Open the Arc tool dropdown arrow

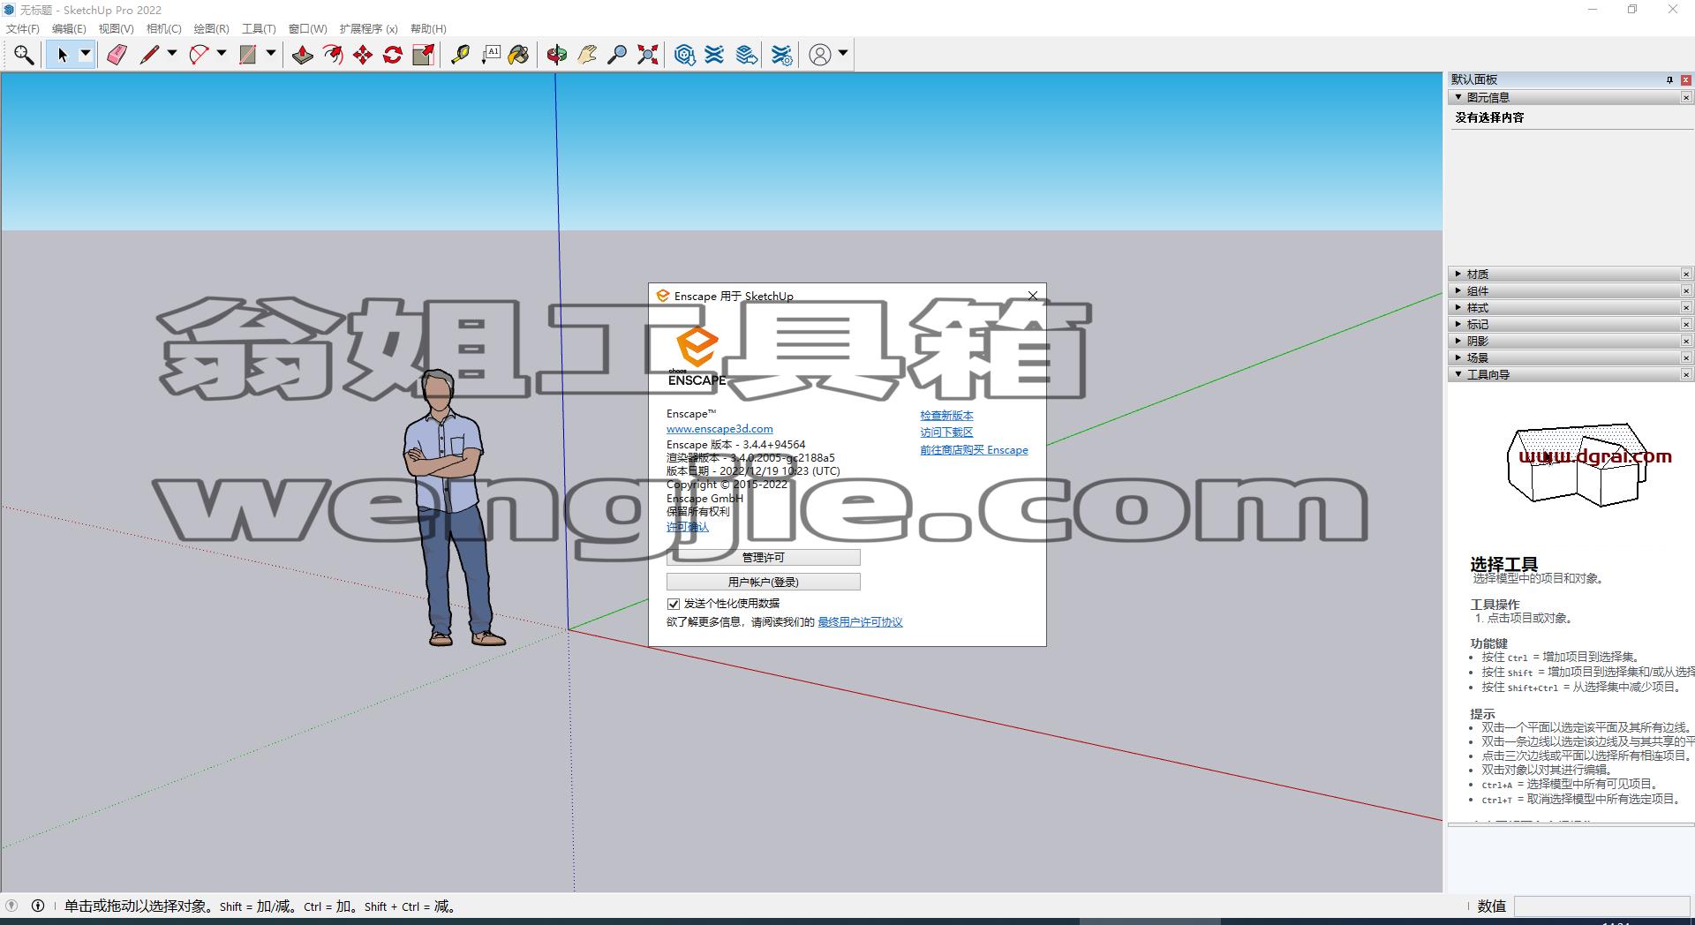(222, 54)
